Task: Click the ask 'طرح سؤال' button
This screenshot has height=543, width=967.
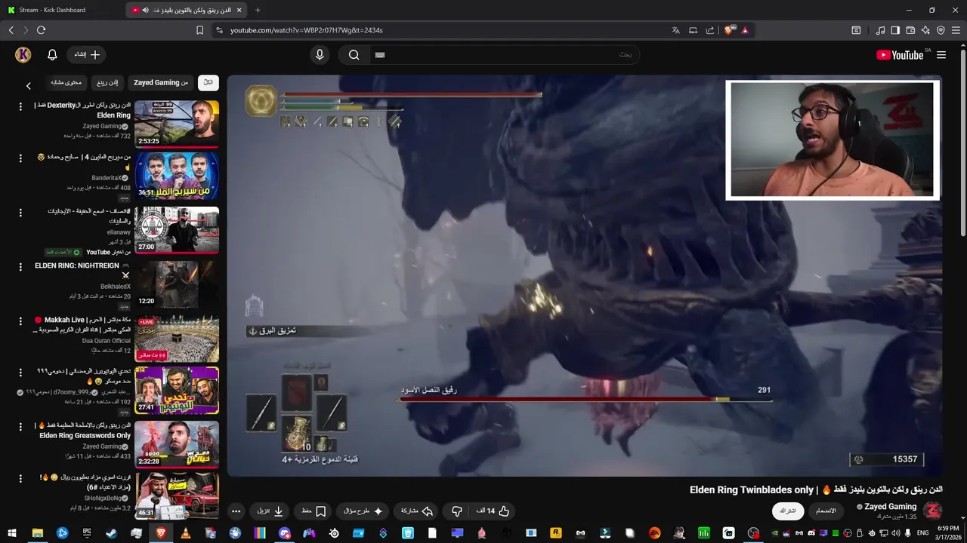Action: [363, 511]
